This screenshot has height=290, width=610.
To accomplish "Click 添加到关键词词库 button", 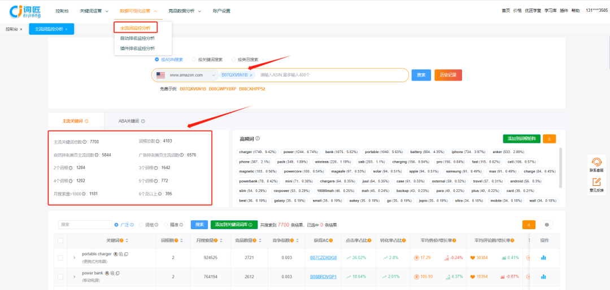I will pyautogui.click(x=234, y=225).
